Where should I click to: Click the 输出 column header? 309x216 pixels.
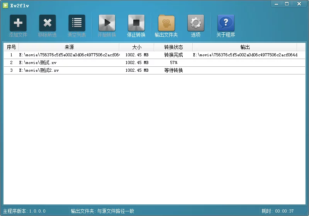click(x=245, y=47)
